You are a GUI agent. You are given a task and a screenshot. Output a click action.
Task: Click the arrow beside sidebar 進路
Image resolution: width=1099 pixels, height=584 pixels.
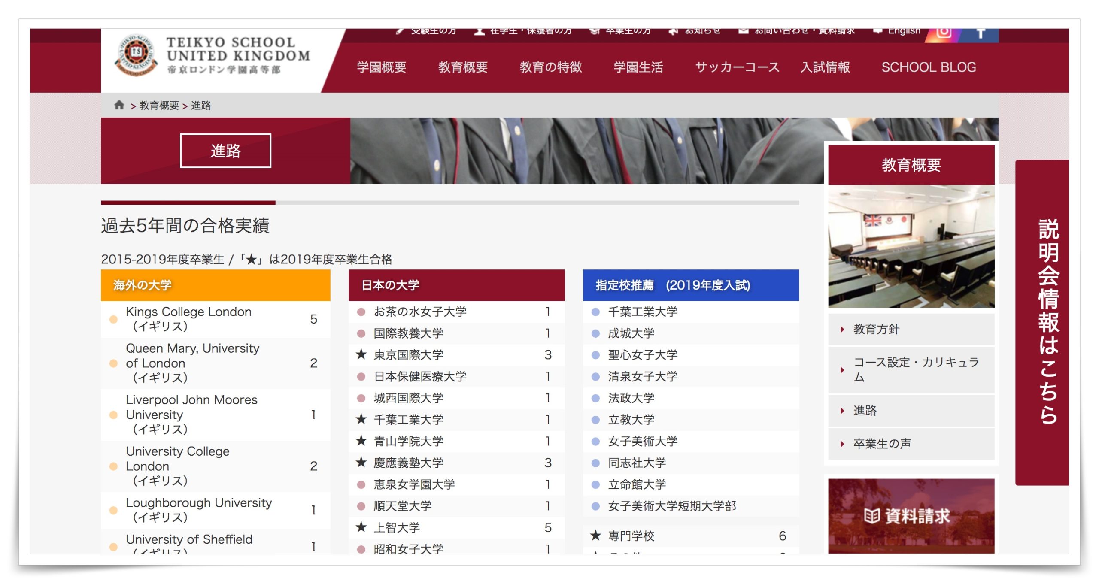pos(842,410)
